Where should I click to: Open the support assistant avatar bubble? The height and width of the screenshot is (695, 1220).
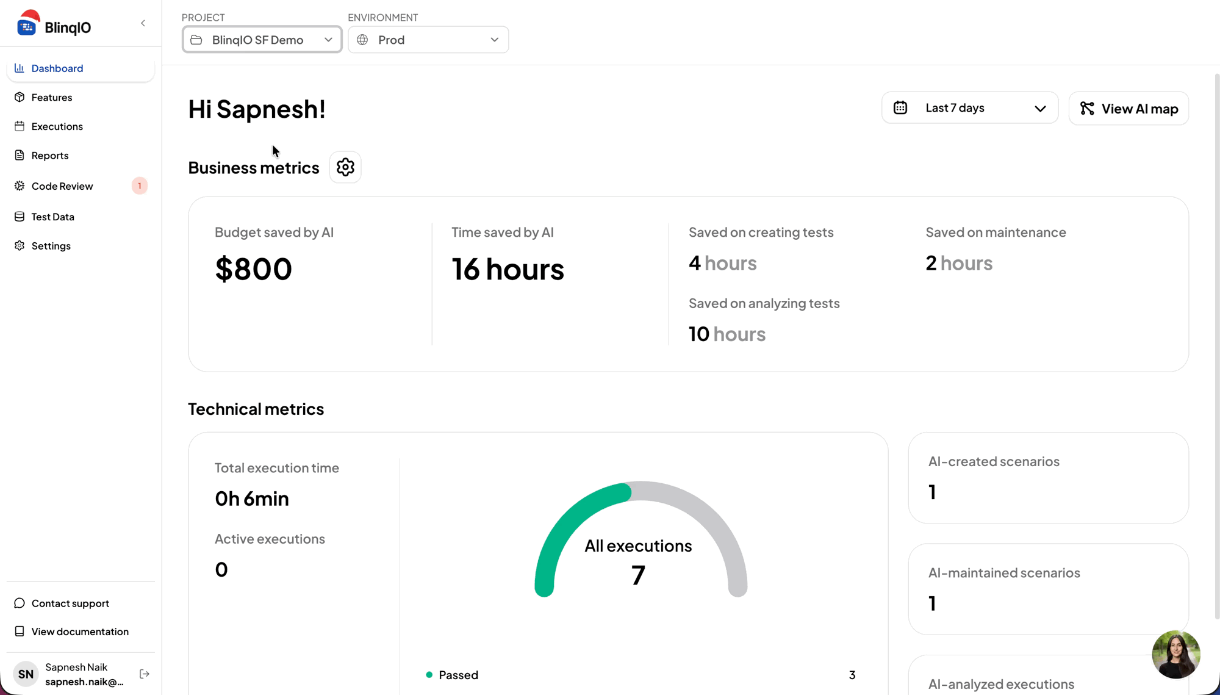tap(1175, 655)
